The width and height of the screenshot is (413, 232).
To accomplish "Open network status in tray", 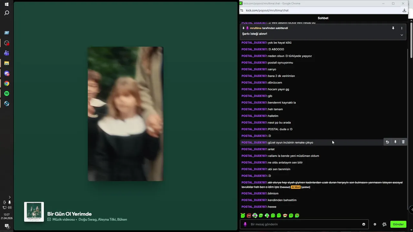I will (4, 208).
